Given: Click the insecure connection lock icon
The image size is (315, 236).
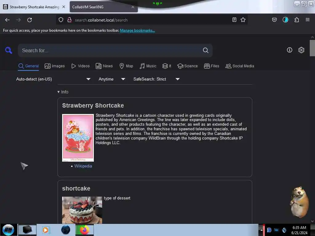Looking at the screenshot, I should [x=70, y=20].
